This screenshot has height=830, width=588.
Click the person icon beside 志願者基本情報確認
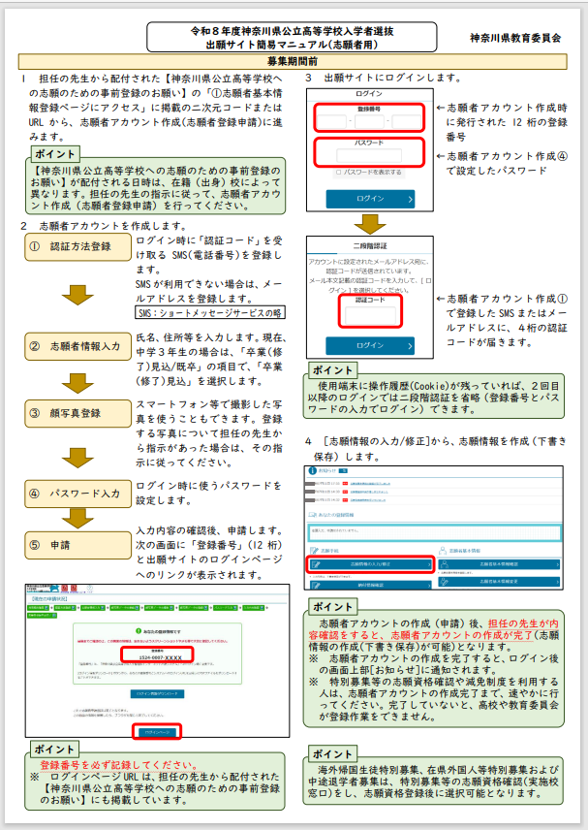click(x=443, y=563)
